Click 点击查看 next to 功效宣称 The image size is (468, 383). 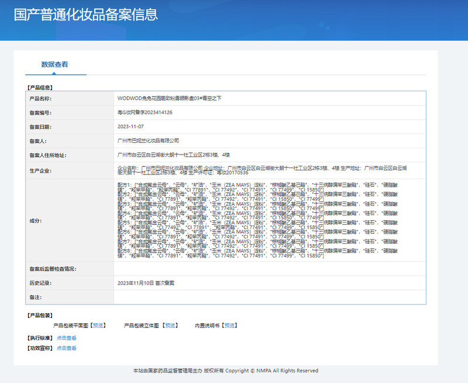pos(67,348)
